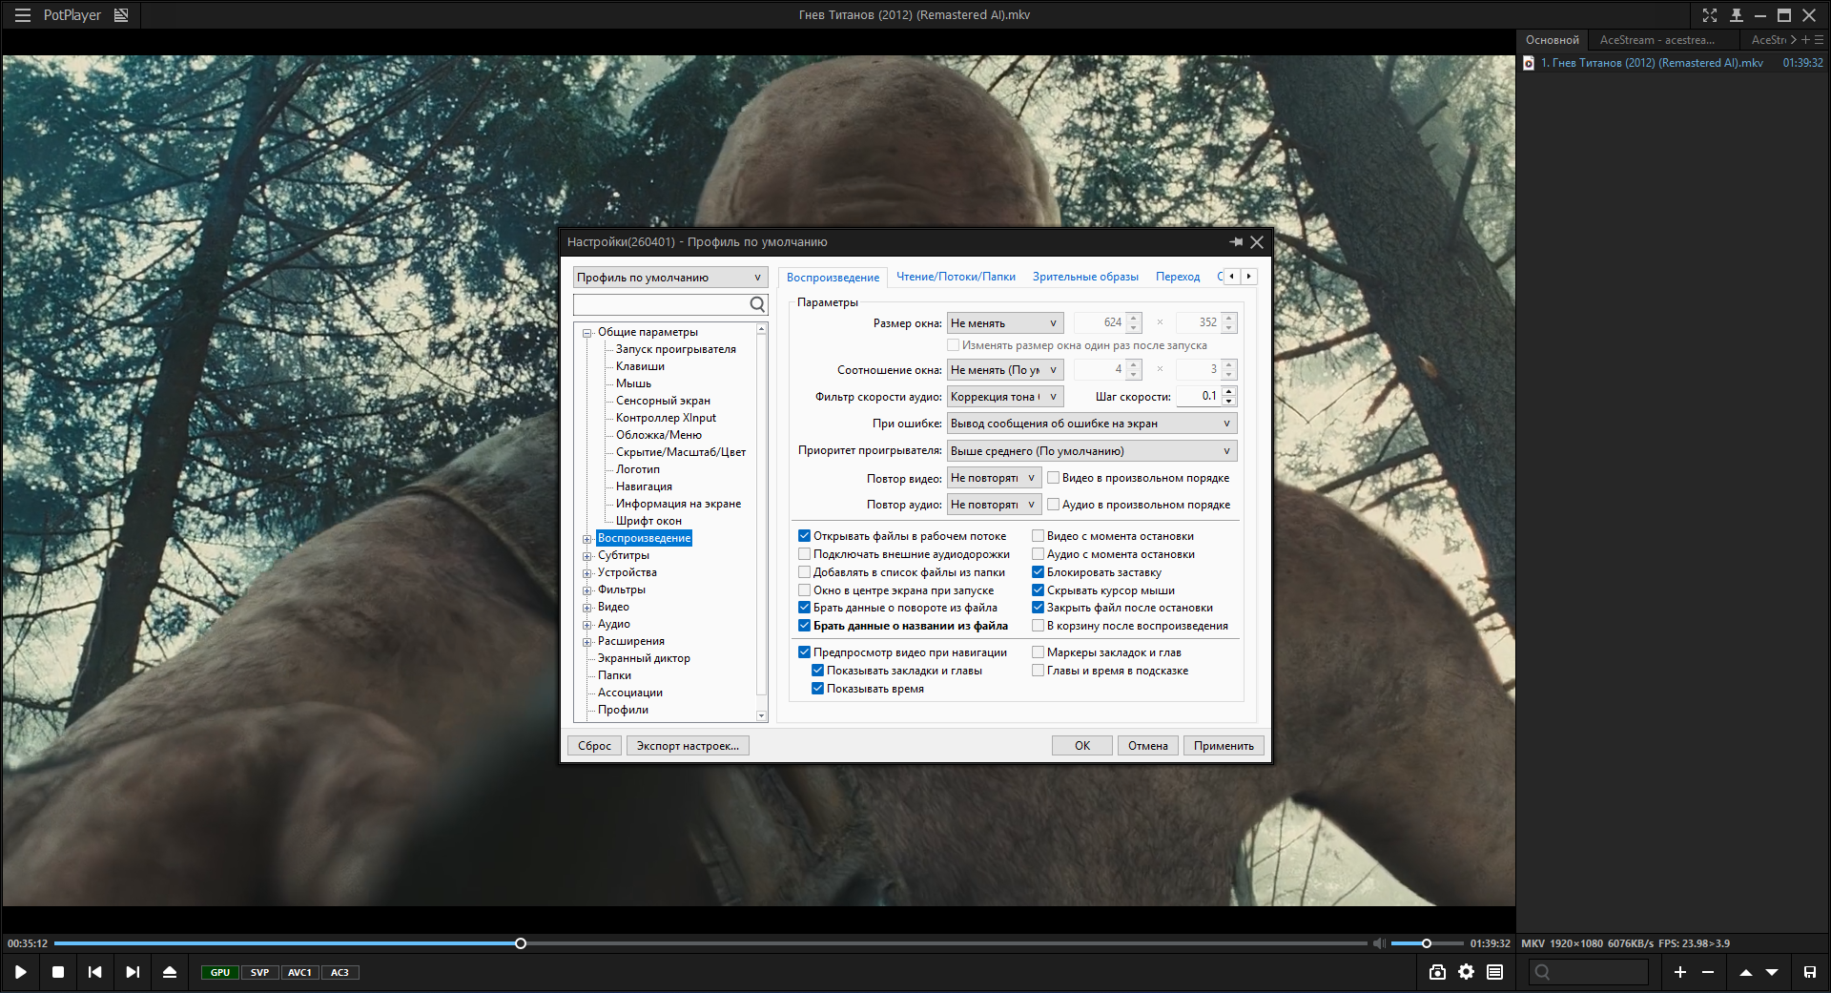This screenshot has height=993, width=1831.
Task: Expand the 'Субтитры' tree node
Action: click(587, 556)
